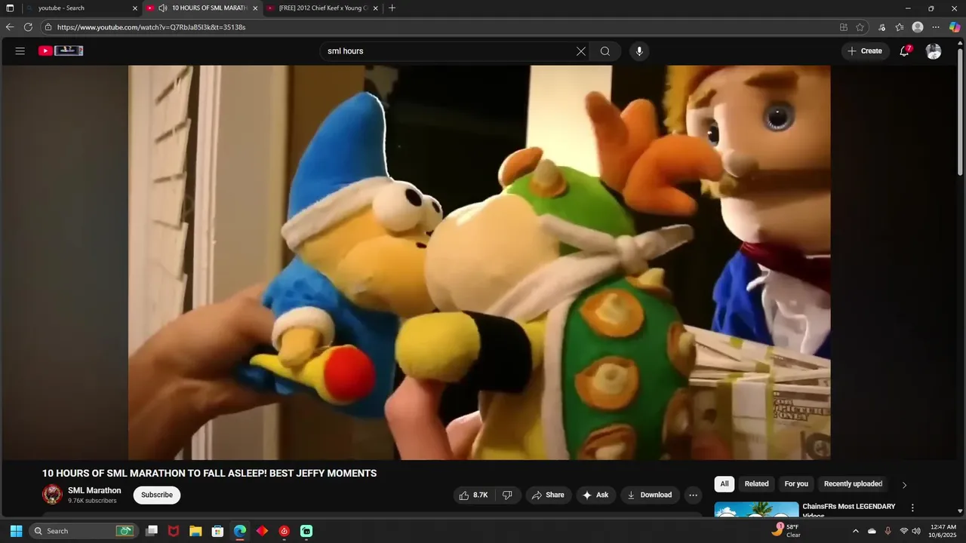Open Microsoft Edge taskbar icon

tap(240, 531)
